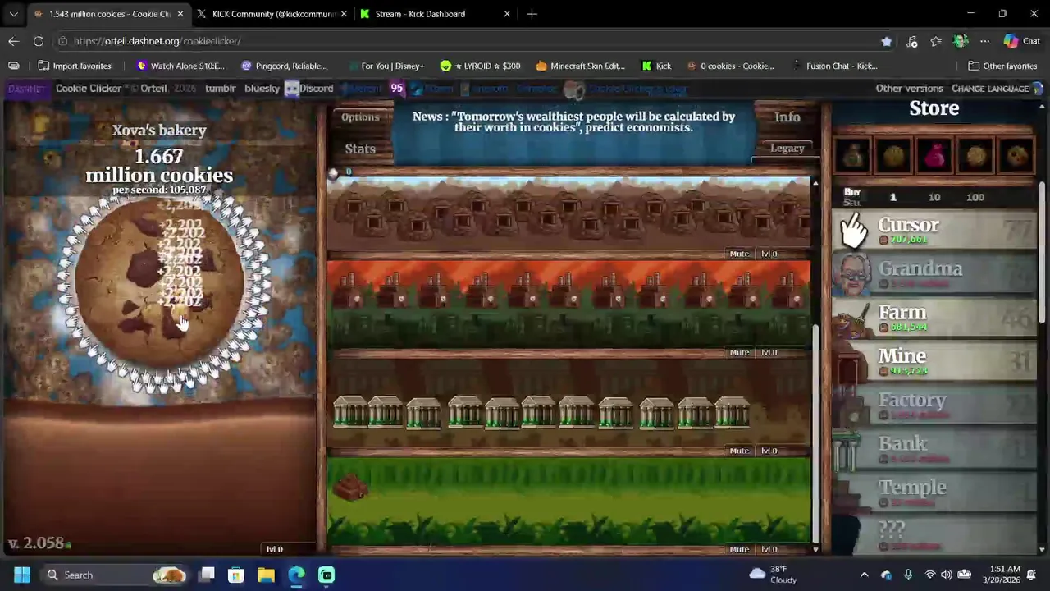This screenshot has height=591, width=1050.
Task: Click the browser address bar URL
Action: click(x=157, y=41)
